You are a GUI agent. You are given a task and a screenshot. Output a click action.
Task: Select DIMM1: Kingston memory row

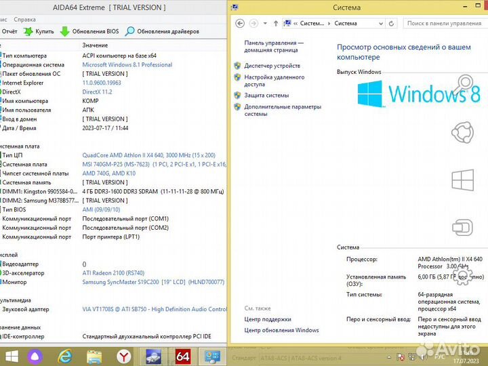coord(113,192)
